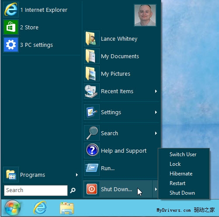
Task: Click the Windows Start orb
Action: click(13, 208)
